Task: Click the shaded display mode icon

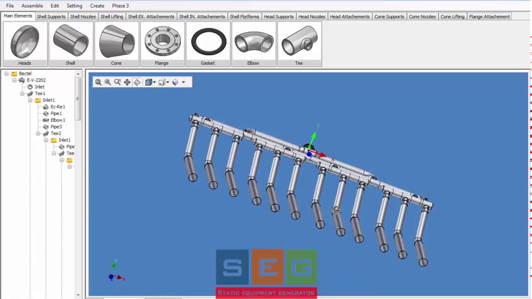Action: [175, 82]
